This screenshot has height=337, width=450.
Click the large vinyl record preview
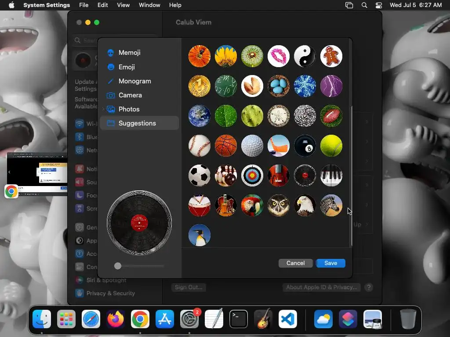point(139,223)
